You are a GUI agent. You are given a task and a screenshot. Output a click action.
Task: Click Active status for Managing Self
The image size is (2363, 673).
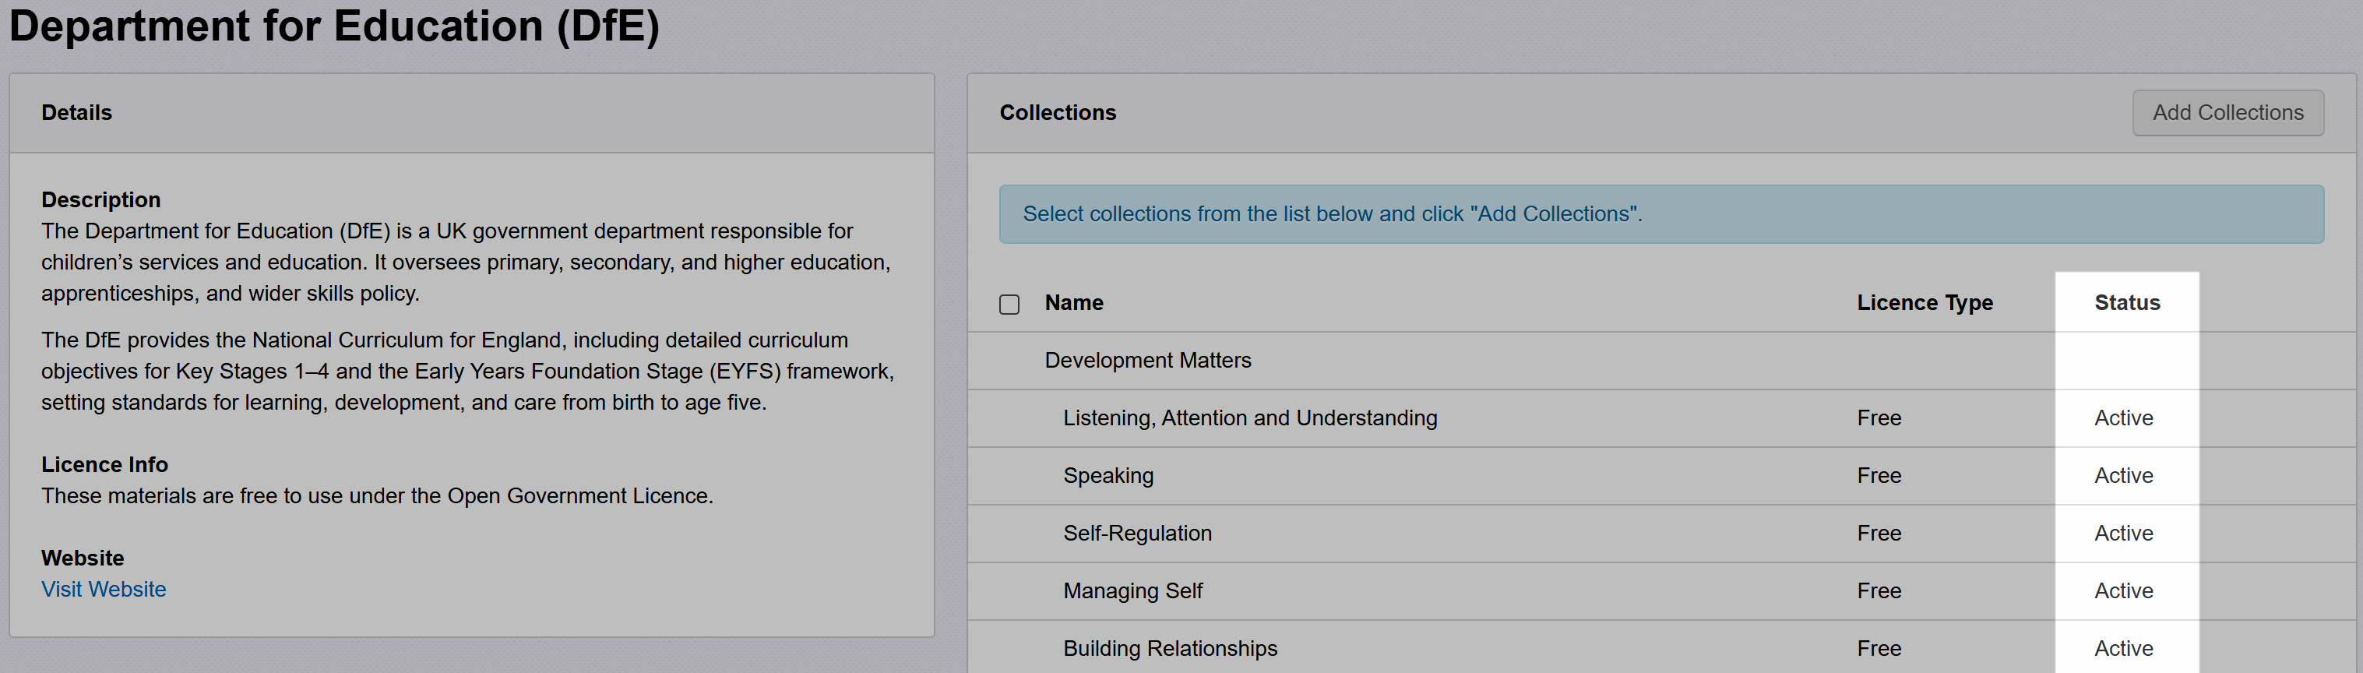pyautogui.click(x=2122, y=591)
